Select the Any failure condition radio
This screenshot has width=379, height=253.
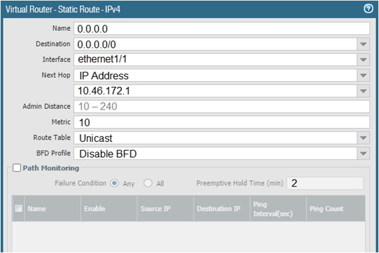[114, 183]
